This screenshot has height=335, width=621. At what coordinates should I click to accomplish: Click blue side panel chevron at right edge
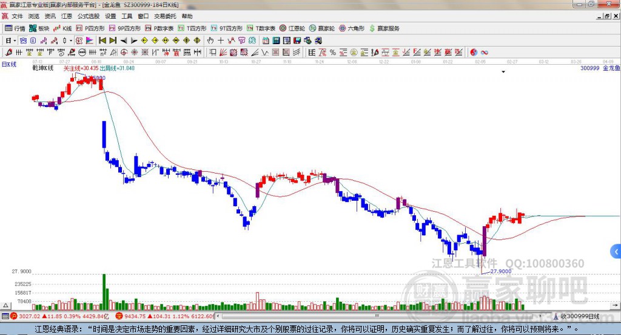[616, 252]
